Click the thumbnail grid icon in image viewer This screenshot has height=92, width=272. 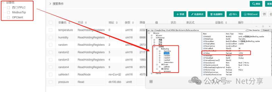click(151, 81)
